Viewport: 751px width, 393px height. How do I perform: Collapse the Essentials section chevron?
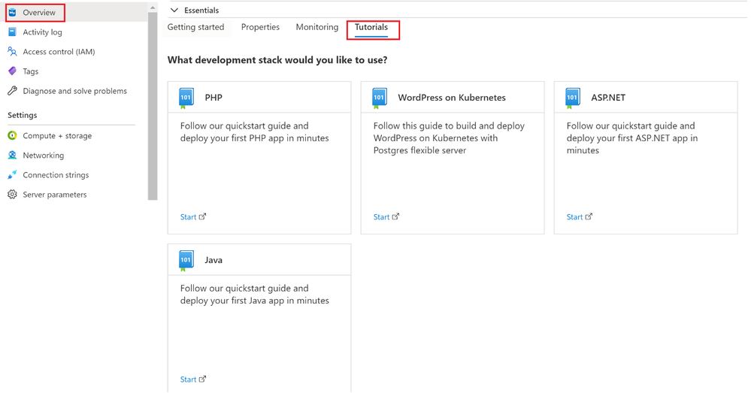tap(174, 10)
